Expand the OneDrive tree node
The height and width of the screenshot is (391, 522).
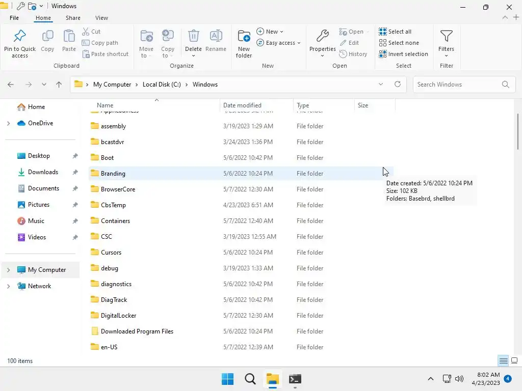click(8, 123)
